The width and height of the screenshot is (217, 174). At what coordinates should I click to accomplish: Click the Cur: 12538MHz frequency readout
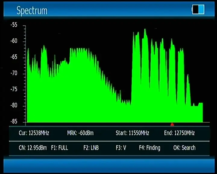(34, 133)
